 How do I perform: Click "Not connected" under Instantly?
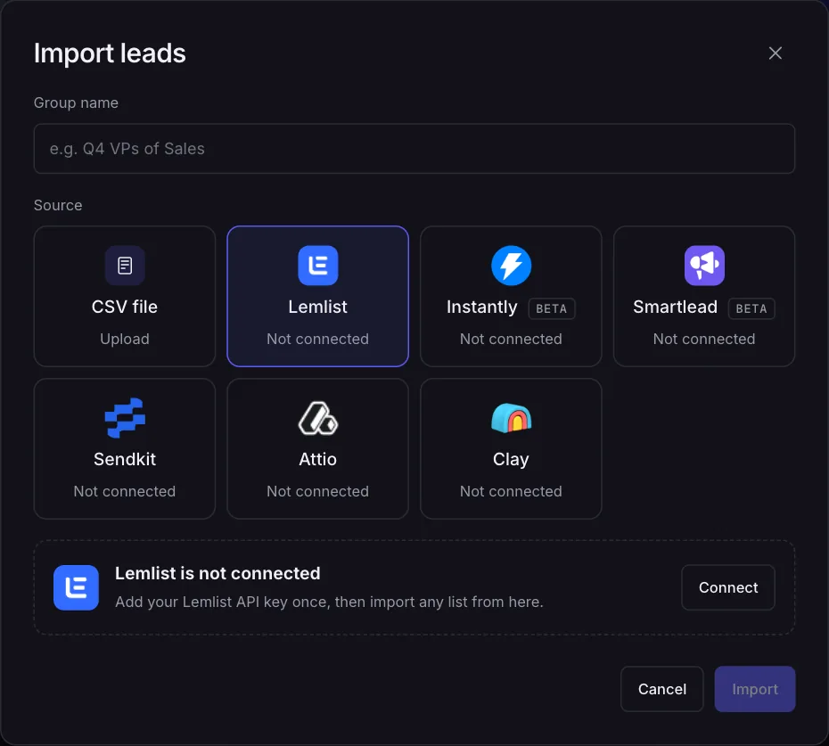(512, 339)
